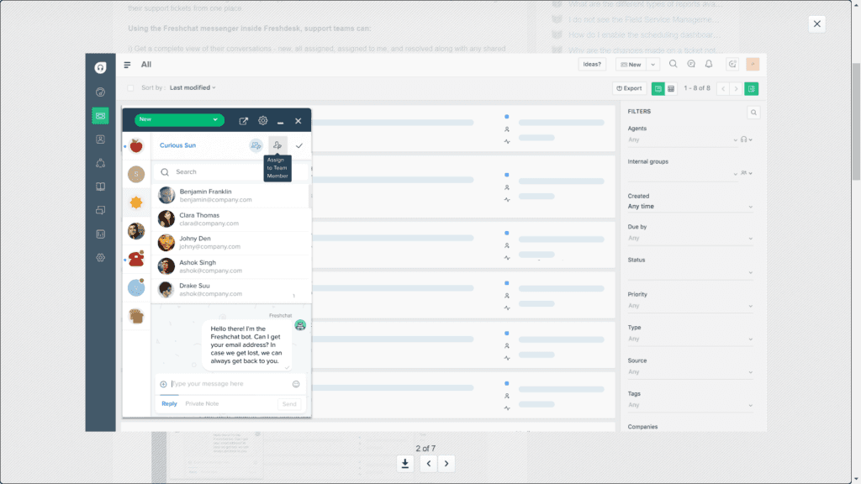The width and height of the screenshot is (861, 484).
Task: Tick the select-all checkbox beside Sort by
Action: click(x=129, y=87)
